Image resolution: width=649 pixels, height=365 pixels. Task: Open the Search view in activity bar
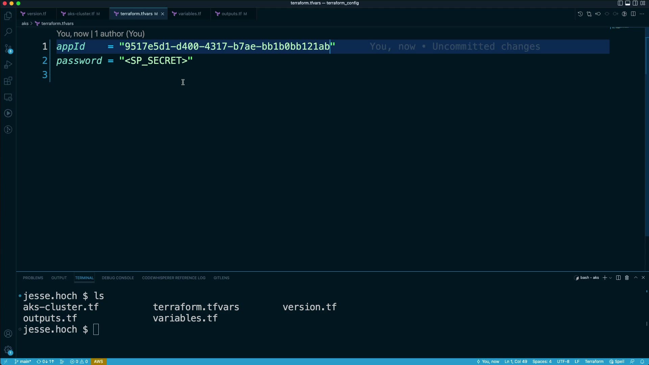tap(8, 32)
